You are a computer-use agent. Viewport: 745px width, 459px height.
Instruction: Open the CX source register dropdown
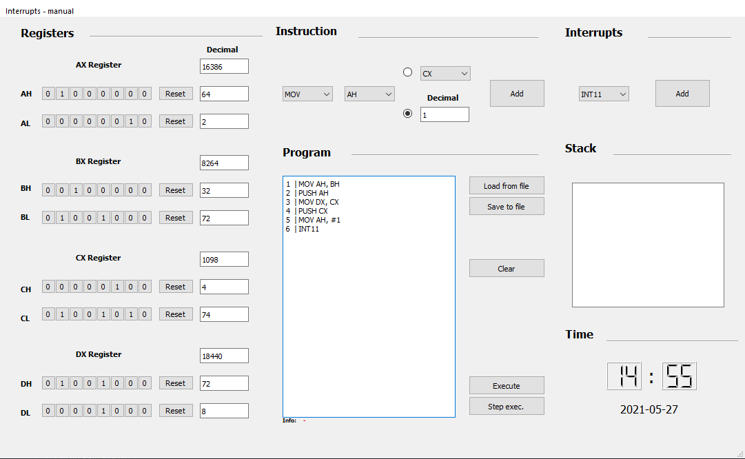[x=445, y=72]
